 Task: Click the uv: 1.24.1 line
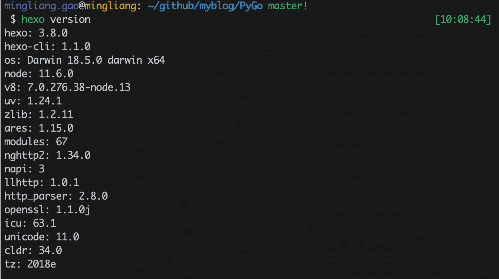(x=33, y=101)
